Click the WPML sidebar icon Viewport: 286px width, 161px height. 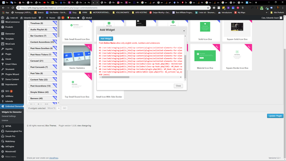pyautogui.click(x=3, y=126)
